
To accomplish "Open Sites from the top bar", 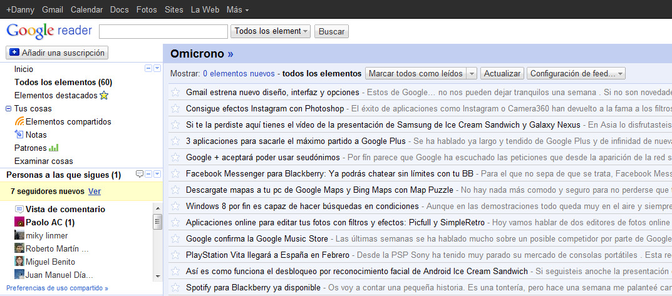I will pos(174,9).
